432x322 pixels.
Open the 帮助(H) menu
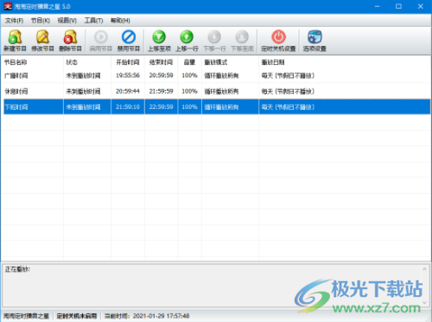(120, 21)
